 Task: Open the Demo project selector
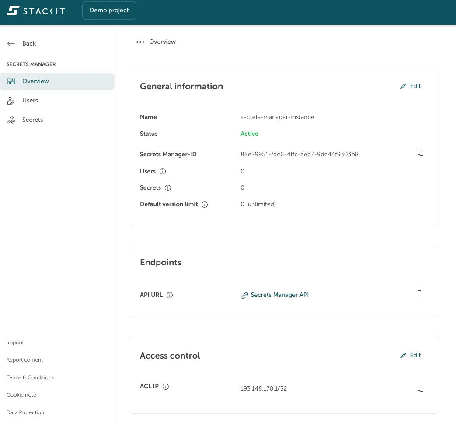pos(109,10)
